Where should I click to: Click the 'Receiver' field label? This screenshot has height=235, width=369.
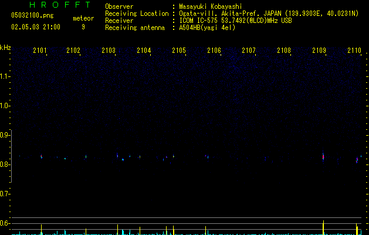coord(119,21)
